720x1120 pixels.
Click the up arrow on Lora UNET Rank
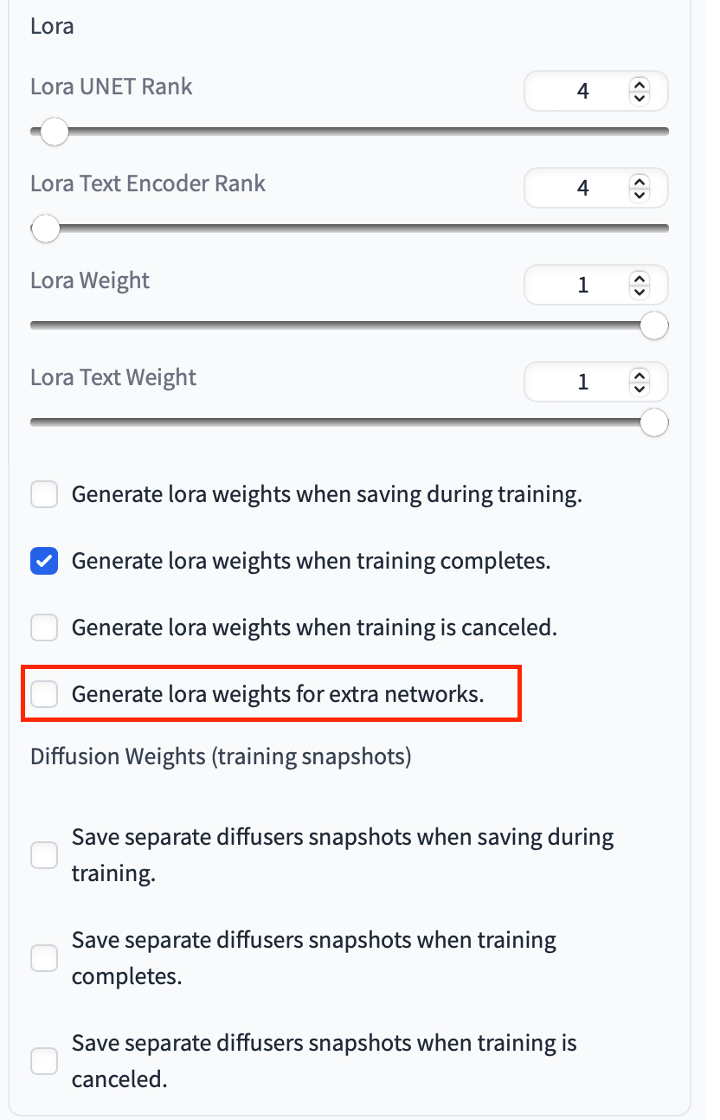(x=640, y=85)
